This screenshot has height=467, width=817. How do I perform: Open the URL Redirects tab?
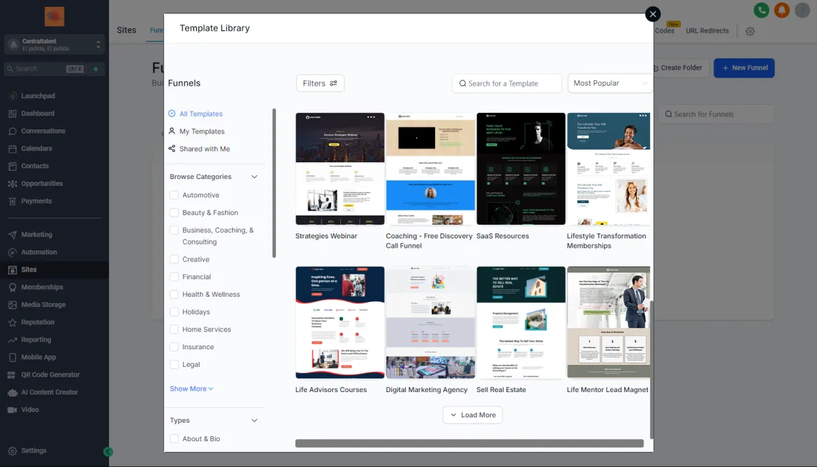coord(707,31)
